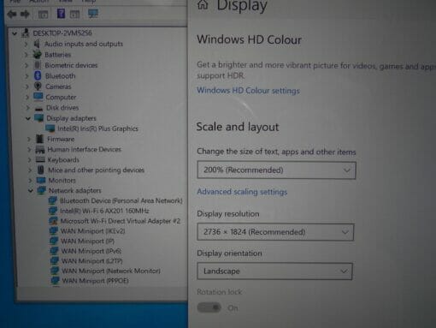Select WAN Miniport (IPv6) entry
Viewport: 436px width, 328px height.
(91, 251)
